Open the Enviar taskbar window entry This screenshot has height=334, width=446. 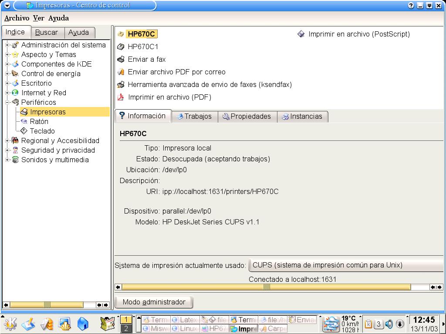click(x=302, y=320)
